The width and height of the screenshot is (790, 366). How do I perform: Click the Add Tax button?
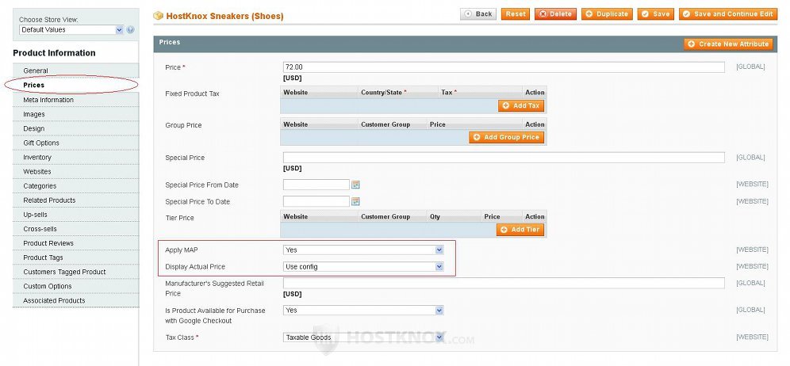click(x=521, y=105)
